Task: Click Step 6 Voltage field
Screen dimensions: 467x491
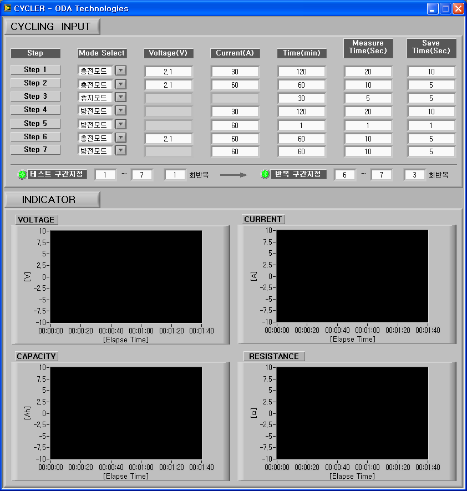Action: click(x=169, y=139)
